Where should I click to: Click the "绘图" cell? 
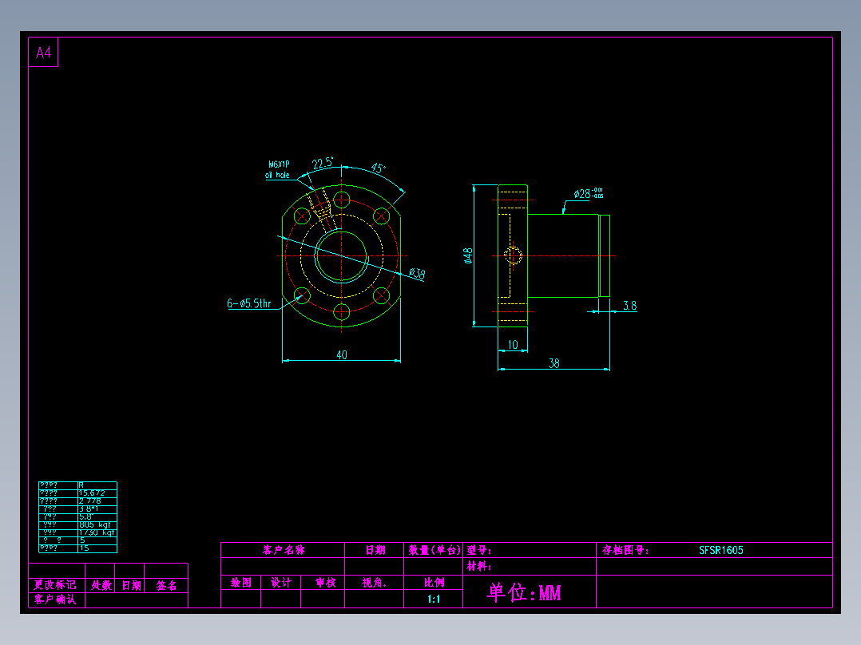tap(241, 583)
